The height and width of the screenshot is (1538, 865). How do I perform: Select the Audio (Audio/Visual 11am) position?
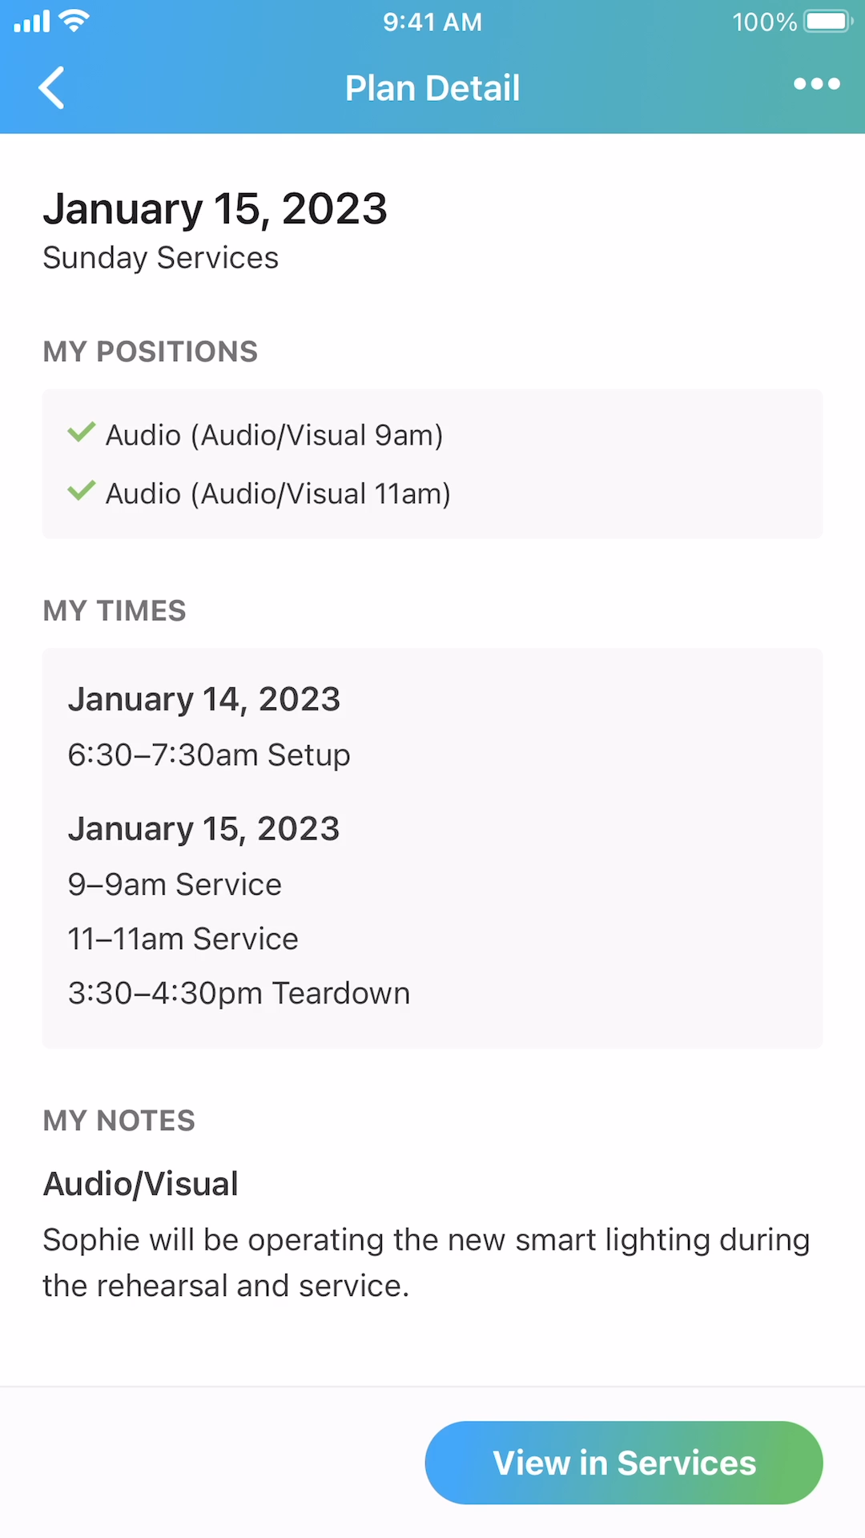click(278, 493)
